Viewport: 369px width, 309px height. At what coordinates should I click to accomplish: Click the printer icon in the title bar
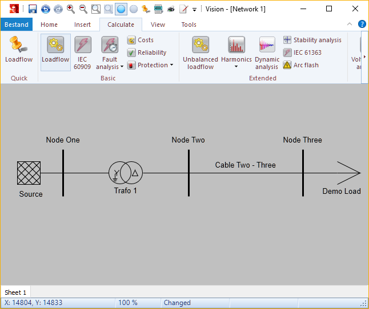[x=171, y=9]
